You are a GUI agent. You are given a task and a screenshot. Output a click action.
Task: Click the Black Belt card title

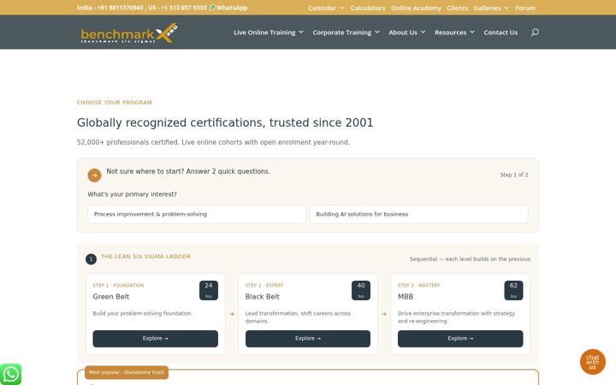click(x=262, y=297)
